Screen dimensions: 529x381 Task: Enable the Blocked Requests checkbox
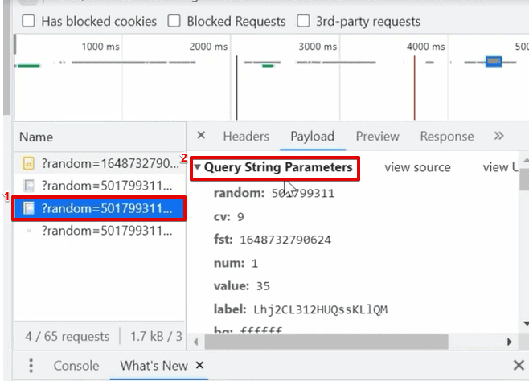pyautogui.click(x=174, y=21)
